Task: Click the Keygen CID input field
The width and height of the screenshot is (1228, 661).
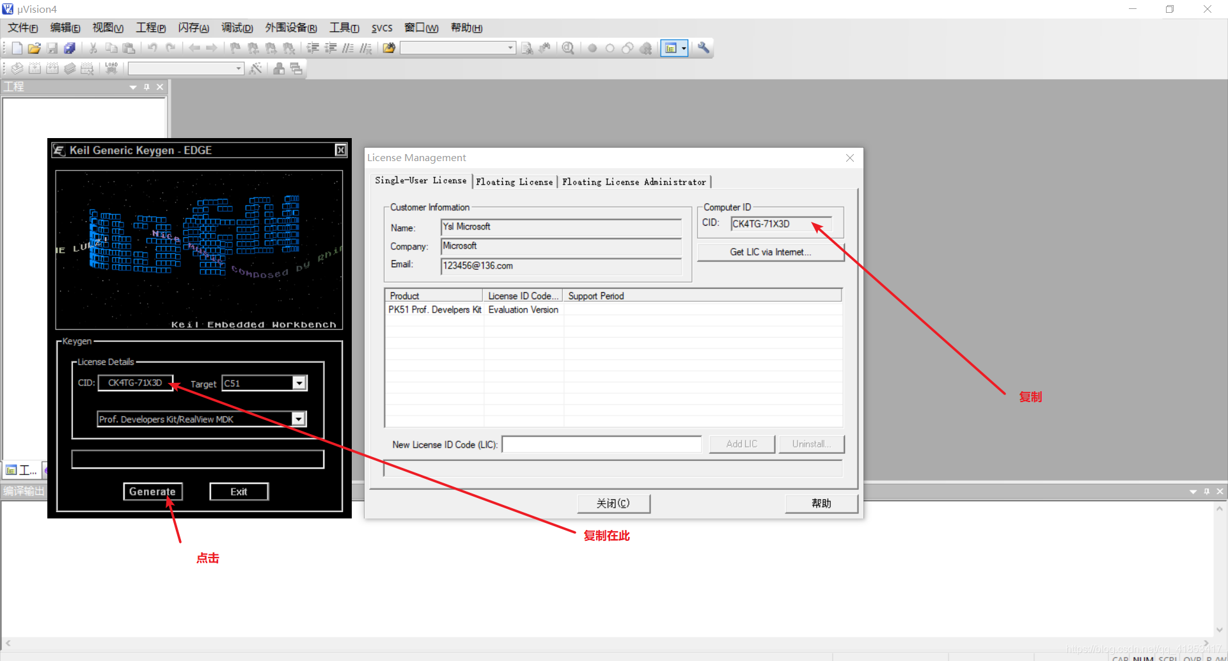Action: point(135,383)
